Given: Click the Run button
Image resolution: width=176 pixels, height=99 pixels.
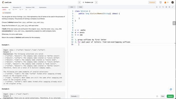Looking at the screenshot, I should pyautogui.click(x=163, y=96).
